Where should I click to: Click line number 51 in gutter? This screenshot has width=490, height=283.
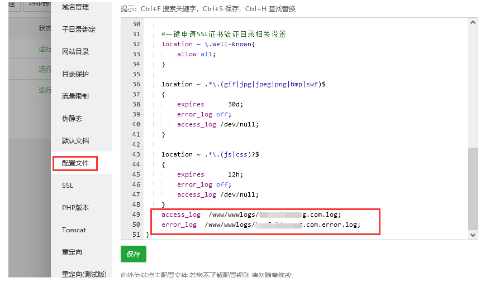136,235
